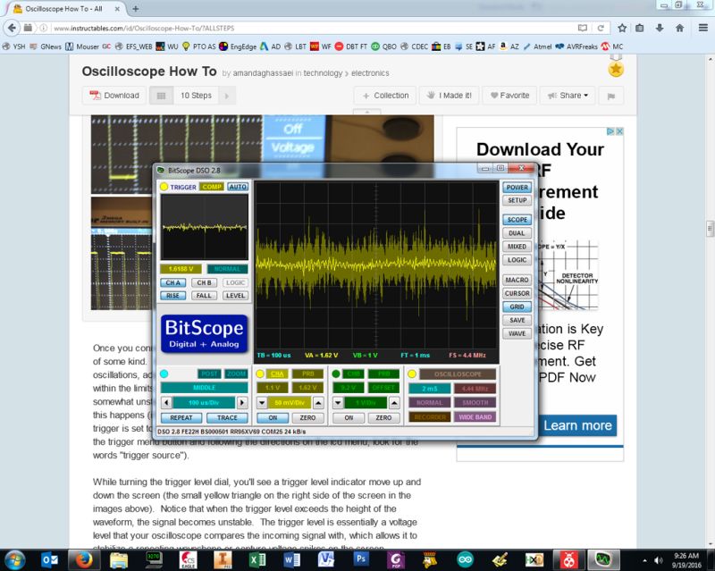Viewport: 715px width, 571px height.
Task: Click Learn more on the ad
Action: click(577, 425)
